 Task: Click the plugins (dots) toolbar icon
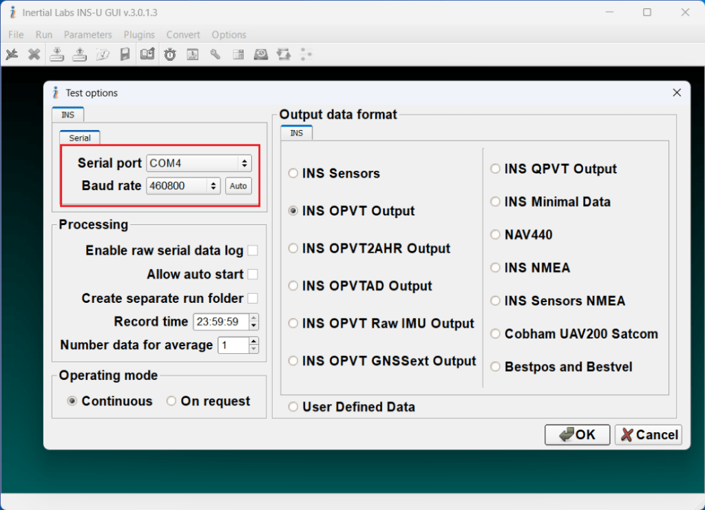(x=306, y=54)
